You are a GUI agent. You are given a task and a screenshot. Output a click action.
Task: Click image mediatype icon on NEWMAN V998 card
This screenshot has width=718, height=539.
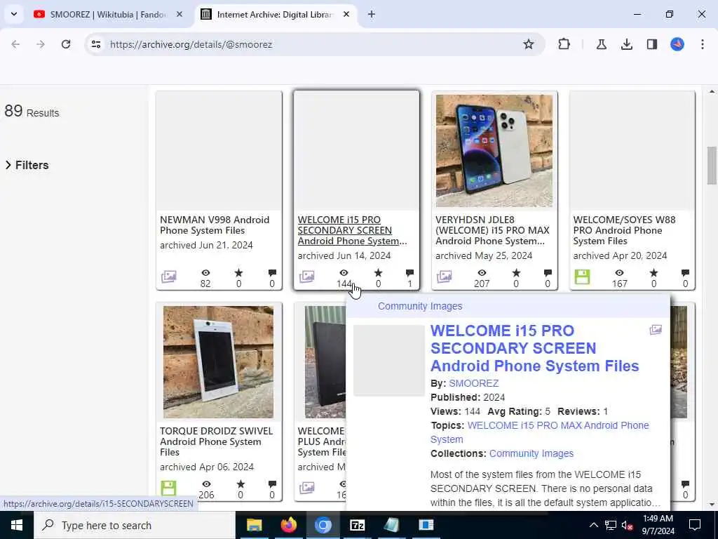click(168, 277)
